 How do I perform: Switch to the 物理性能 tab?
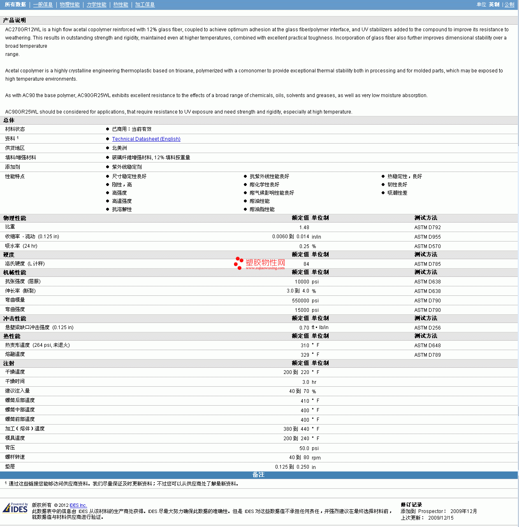(70, 5)
